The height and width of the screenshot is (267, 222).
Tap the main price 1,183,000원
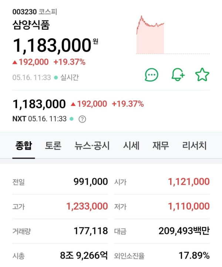52,46
